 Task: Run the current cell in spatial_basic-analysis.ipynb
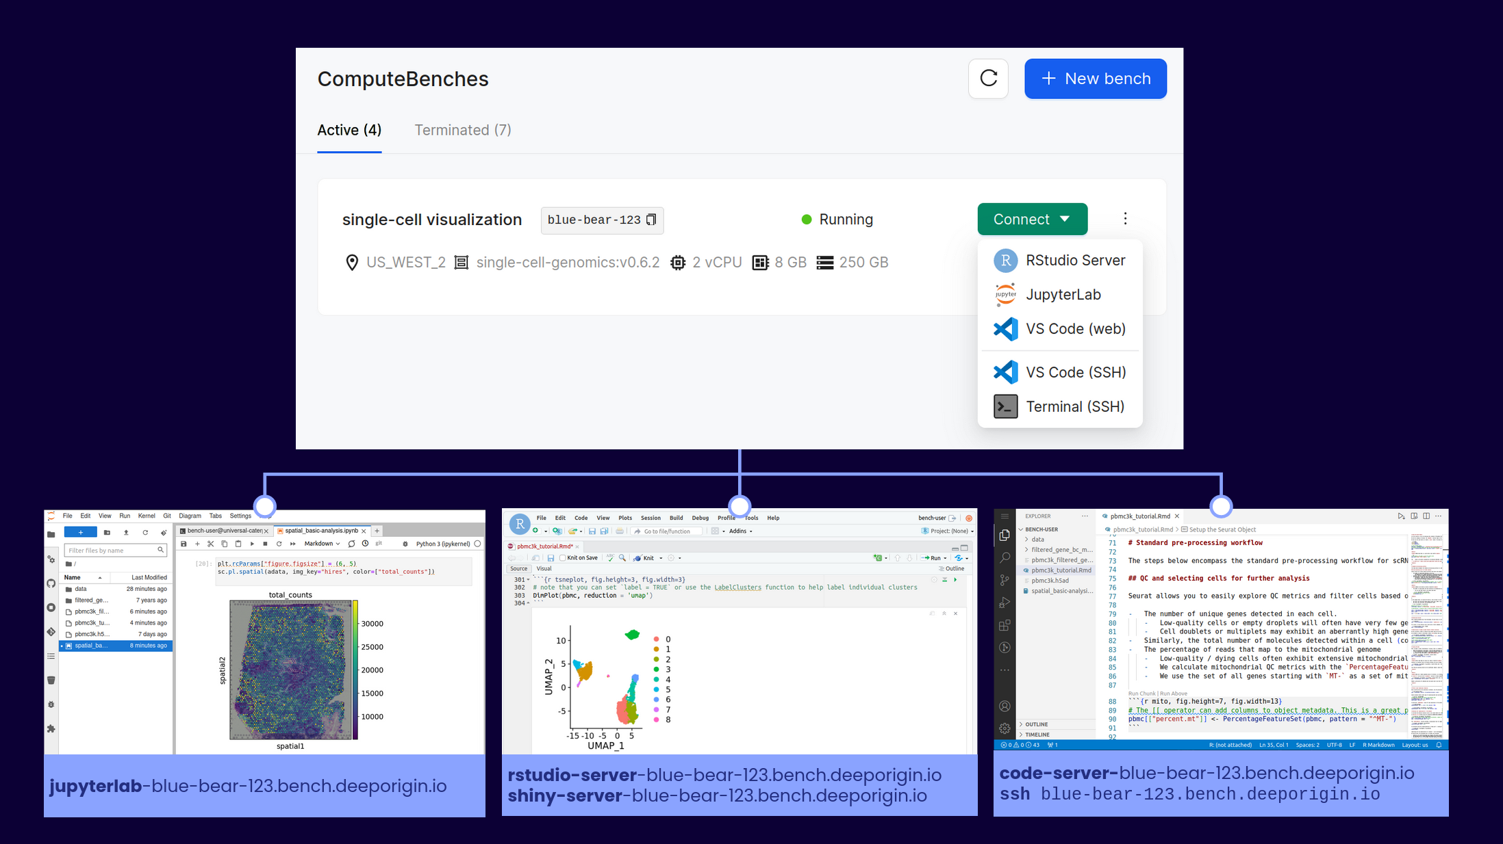pos(252,544)
